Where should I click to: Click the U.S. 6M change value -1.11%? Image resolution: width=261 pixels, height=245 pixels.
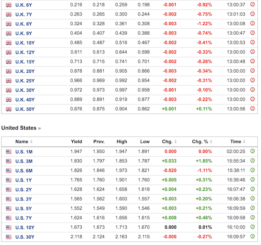[x=205, y=170]
